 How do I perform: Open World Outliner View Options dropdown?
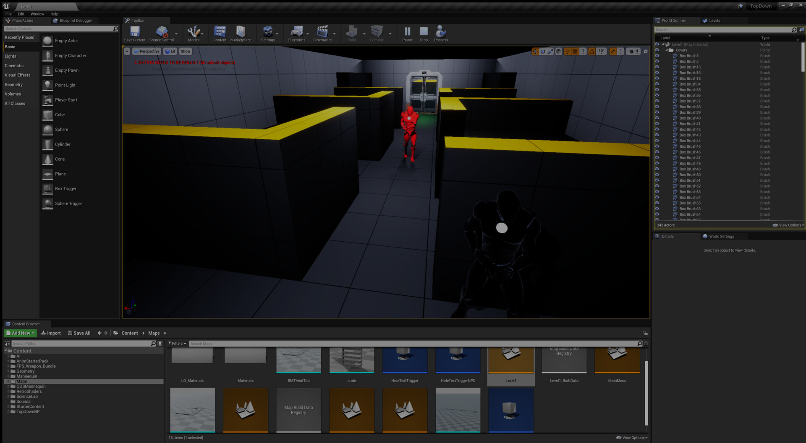click(x=788, y=225)
